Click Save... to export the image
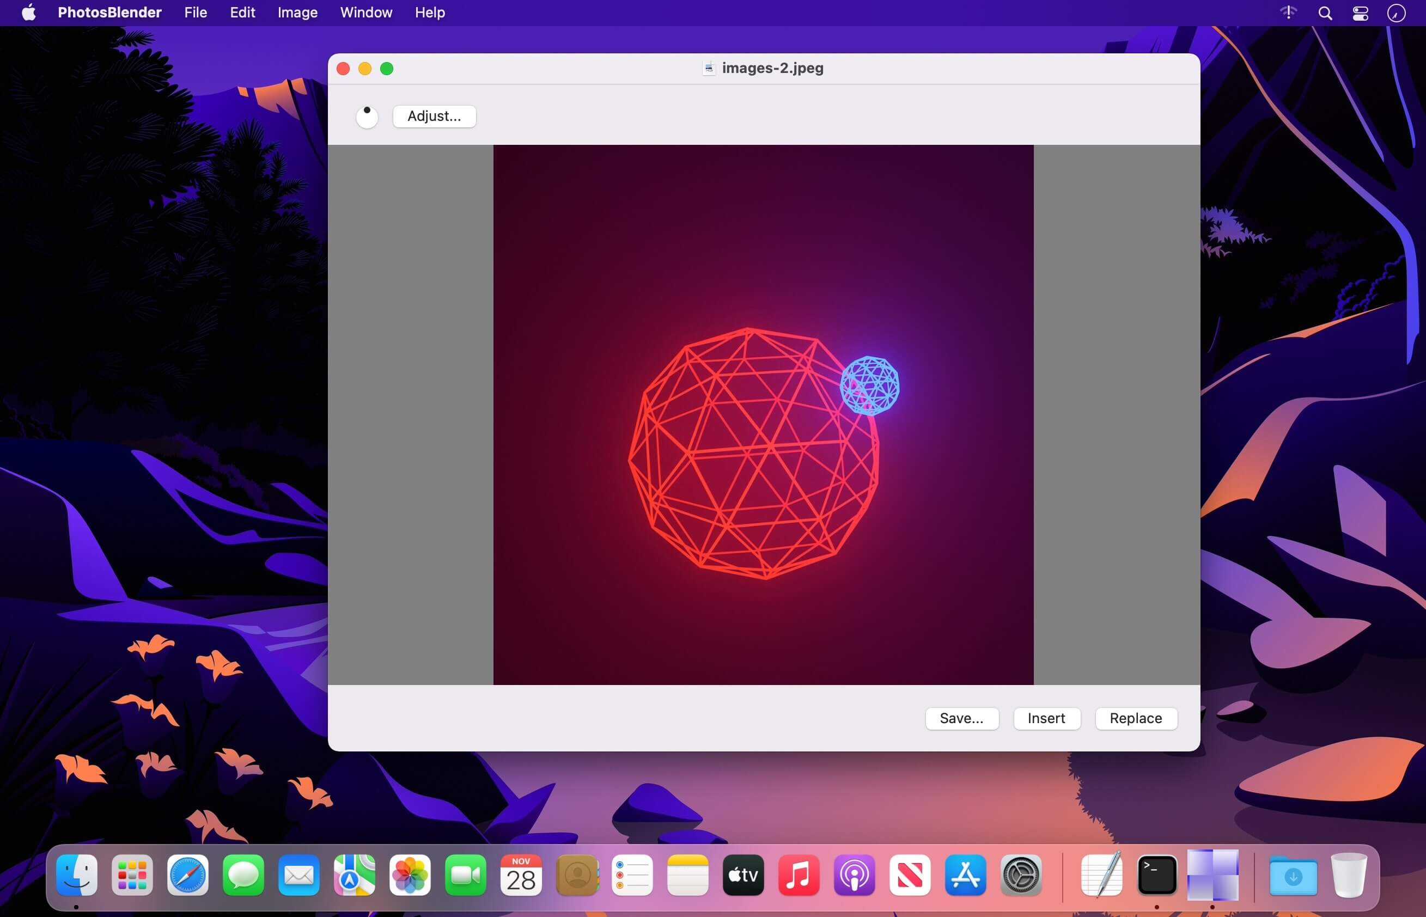The width and height of the screenshot is (1426, 917). [961, 718]
